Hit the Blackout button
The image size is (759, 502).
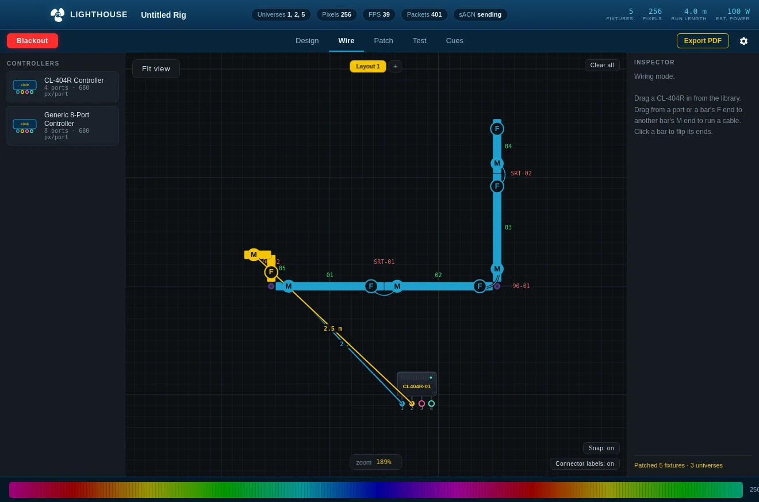click(32, 41)
